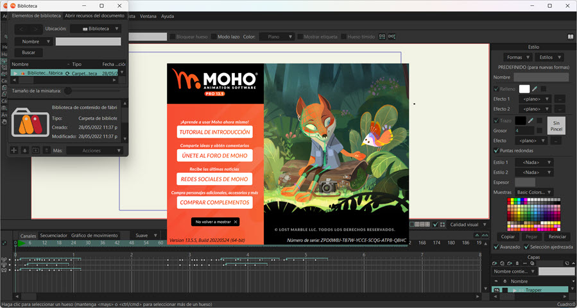Enable the Modo lazo checkbox
Viewport: 577px width, 308px height.
(214, 36)
